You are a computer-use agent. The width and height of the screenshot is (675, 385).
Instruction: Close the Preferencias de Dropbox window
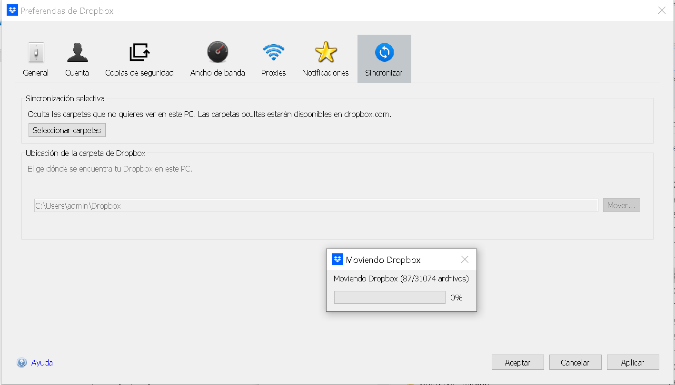[662, 10]
